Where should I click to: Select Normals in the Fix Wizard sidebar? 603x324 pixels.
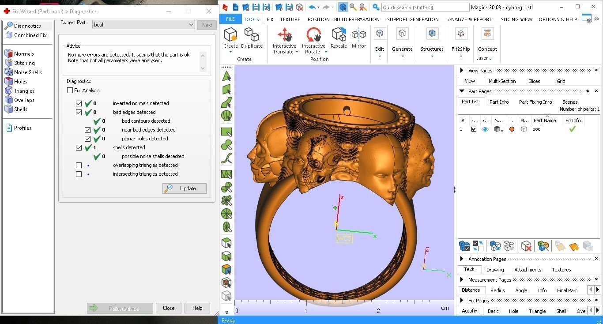point(19,54)
